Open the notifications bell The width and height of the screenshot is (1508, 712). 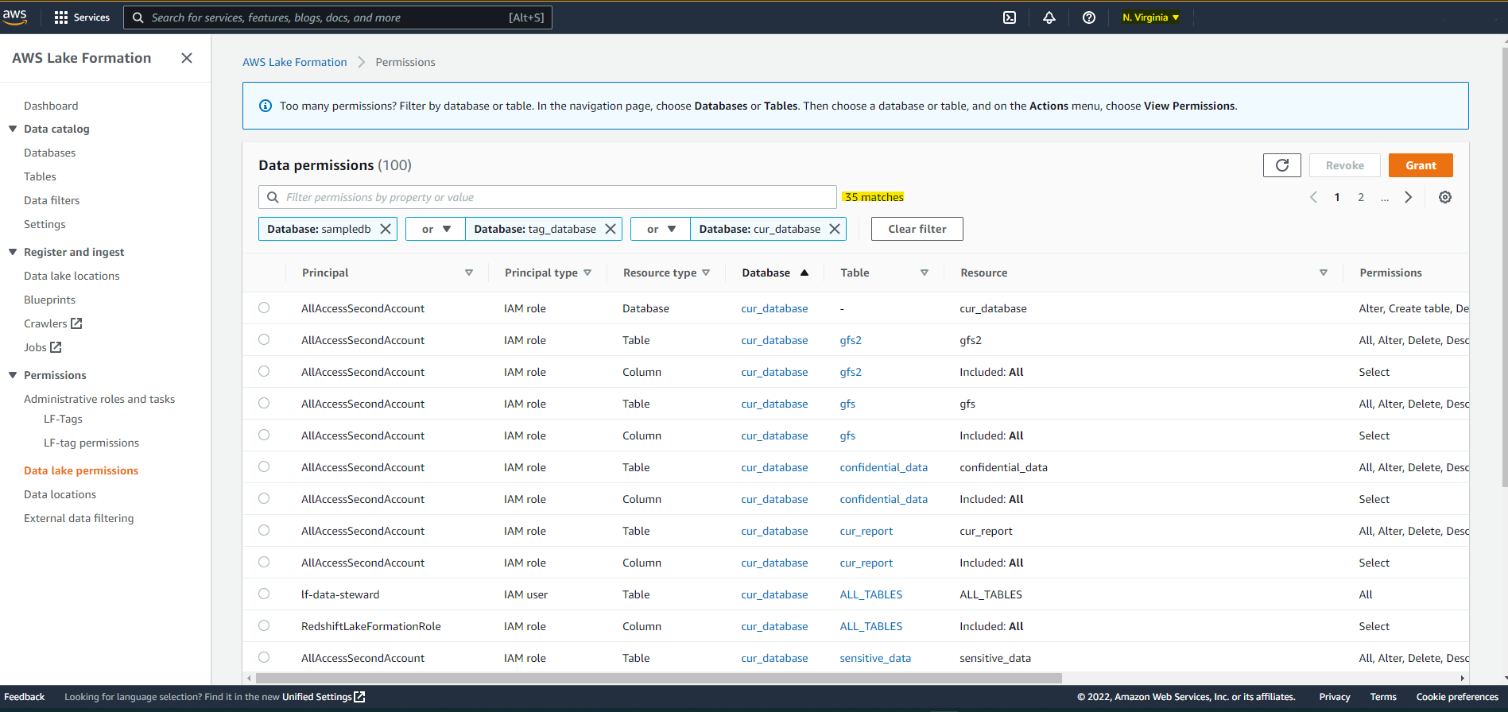pos(1049,17)
